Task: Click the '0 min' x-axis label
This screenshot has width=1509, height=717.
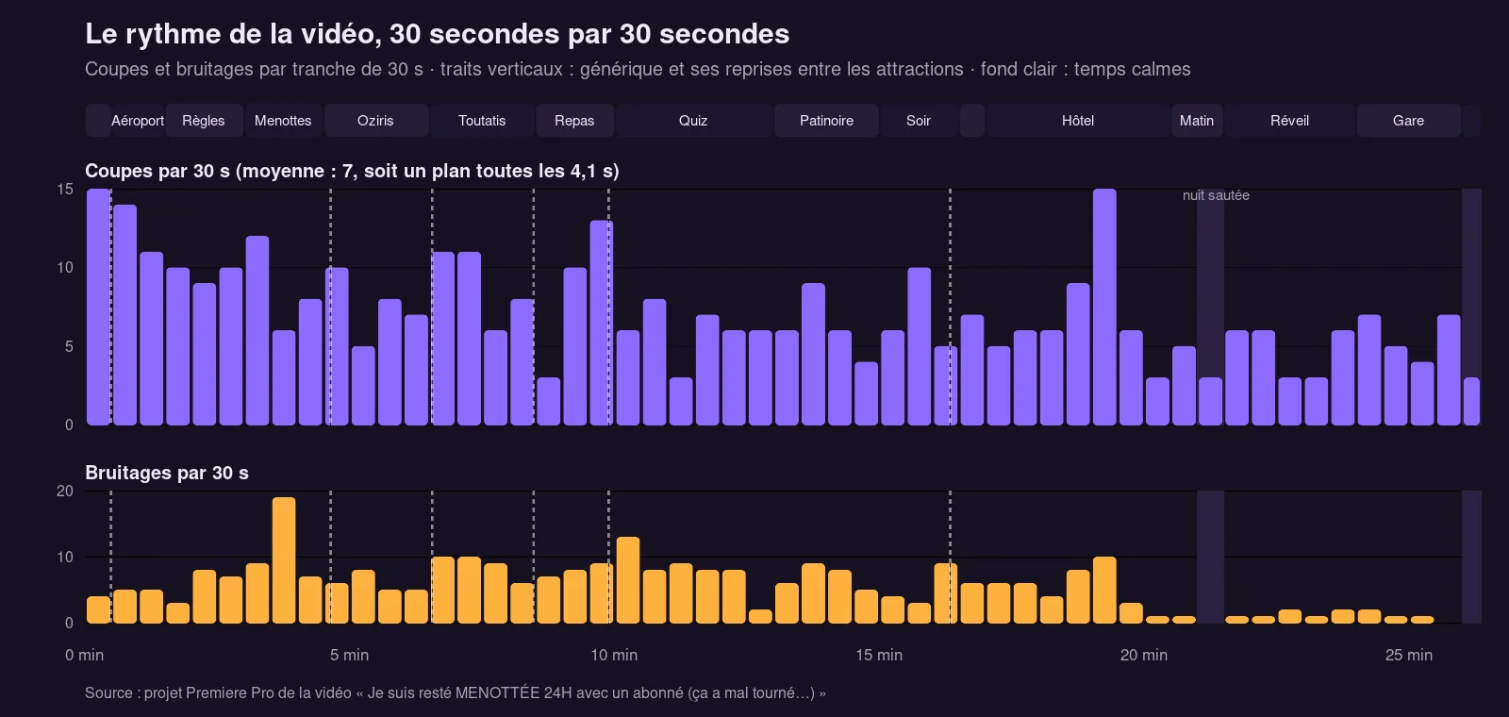Action: point(85,655)
